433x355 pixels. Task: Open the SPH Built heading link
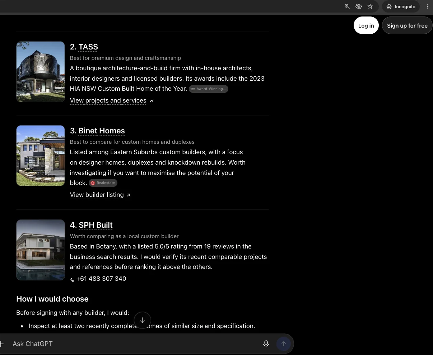[x=96, y=225]
